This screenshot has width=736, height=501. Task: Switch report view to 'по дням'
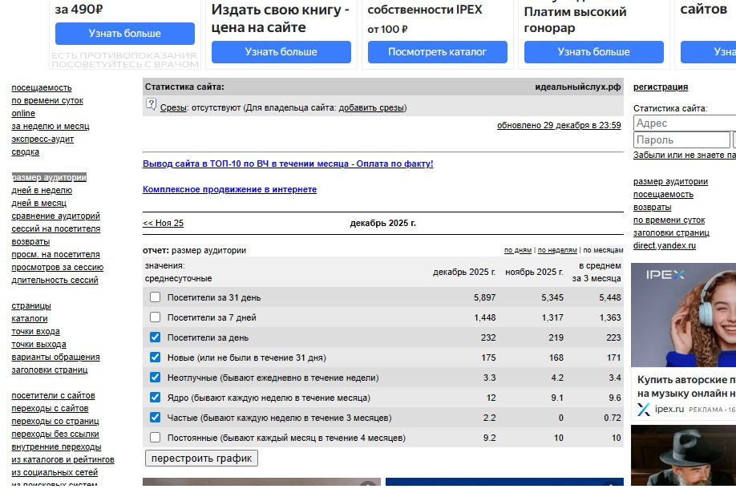tap(517, 250)
